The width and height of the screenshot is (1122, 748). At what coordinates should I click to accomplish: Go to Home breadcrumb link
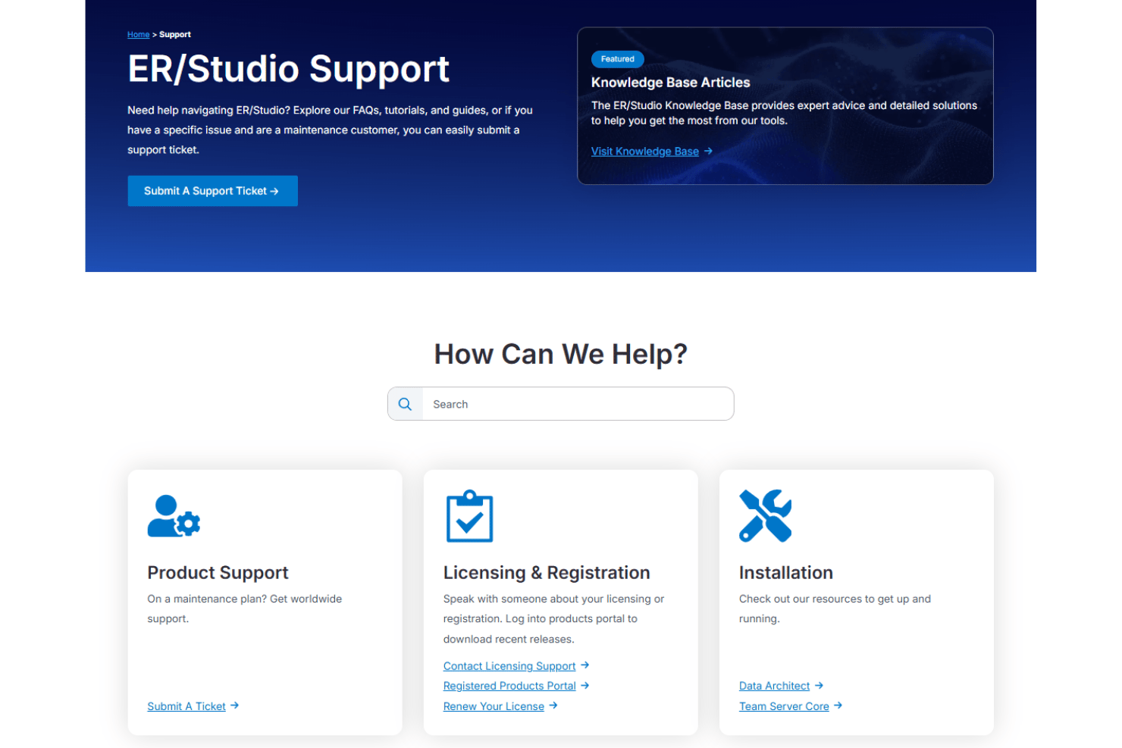tap(138, 34)
